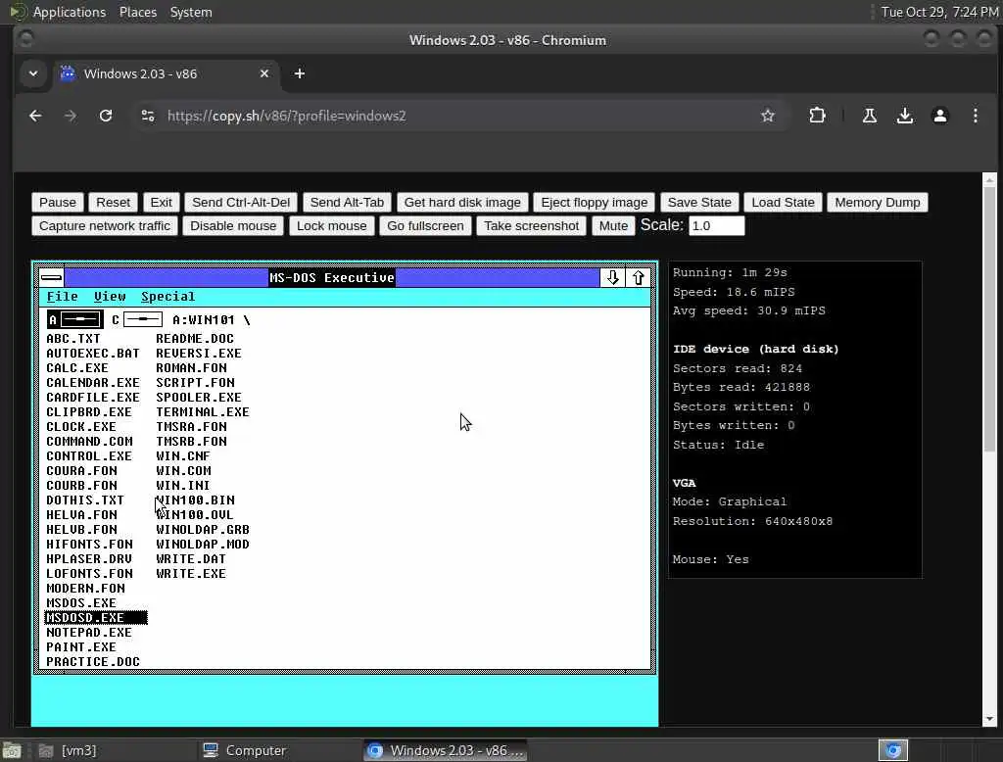Open the View menu in MS-DOS Executive
The height and width of the screenshot is (762, 1003).
point(110,296)
